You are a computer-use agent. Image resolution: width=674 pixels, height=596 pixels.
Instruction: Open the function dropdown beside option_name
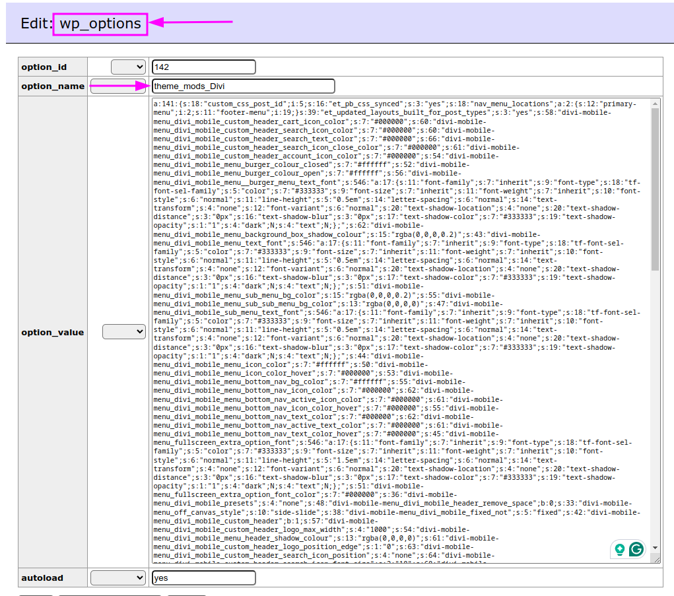[118, 86]
